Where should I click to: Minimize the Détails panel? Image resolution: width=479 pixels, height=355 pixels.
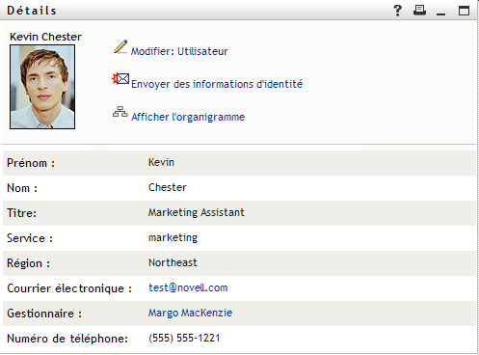click(441, 14)
